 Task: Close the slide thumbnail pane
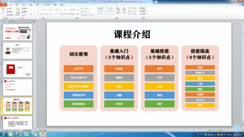pyautogui.click(x=34, y=21)
